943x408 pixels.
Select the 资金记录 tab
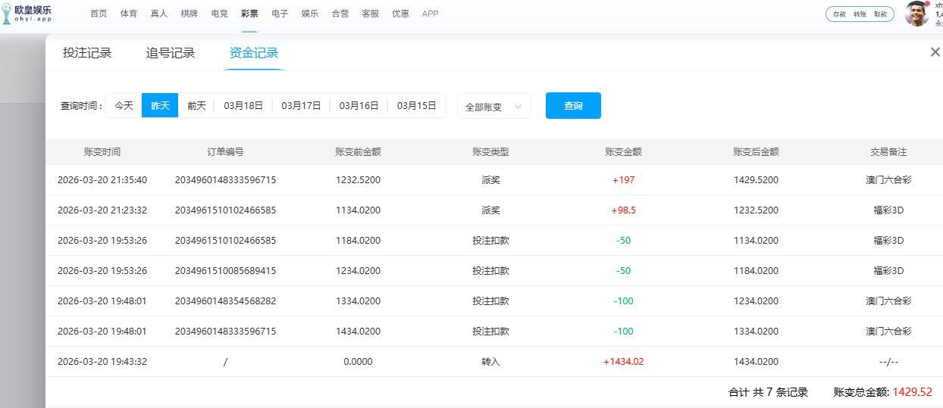coord(254,53)
